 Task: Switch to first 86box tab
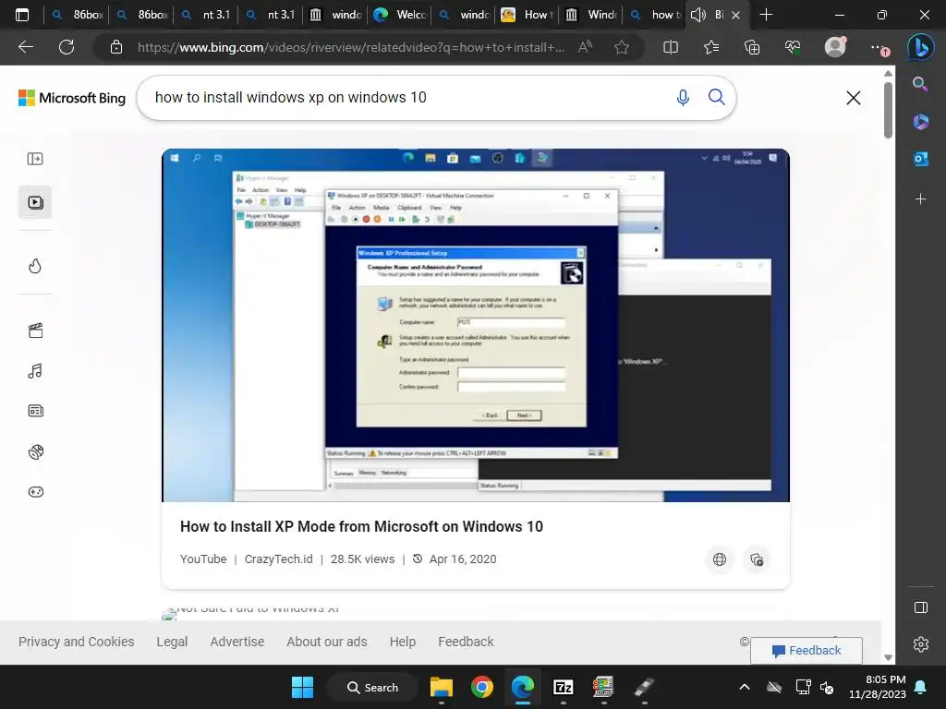coord(77,15)
